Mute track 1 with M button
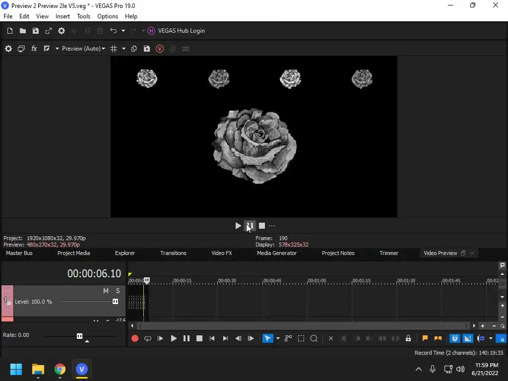Viewport: 508px width, 381px height. click(x=106, y=291)
